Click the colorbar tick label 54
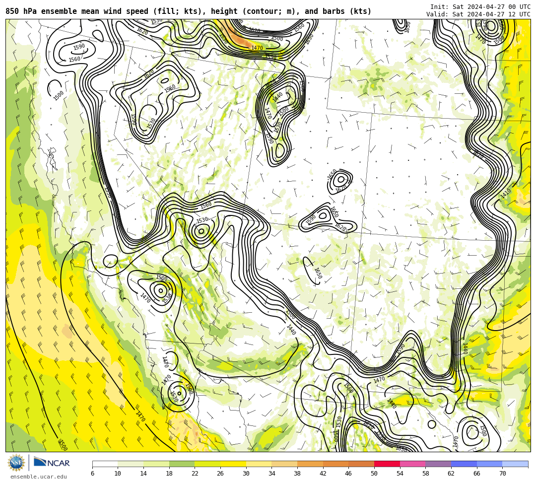Screen dimensions: 536x483 tap(400, 474)
